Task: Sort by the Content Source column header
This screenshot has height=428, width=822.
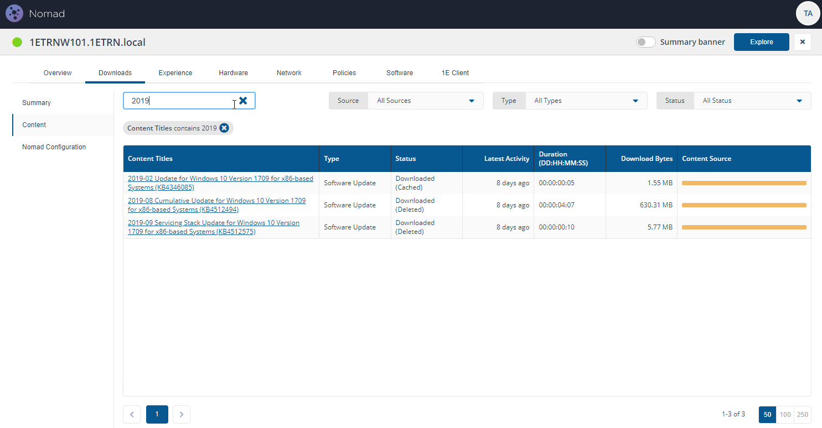Action: click(744, 159)
